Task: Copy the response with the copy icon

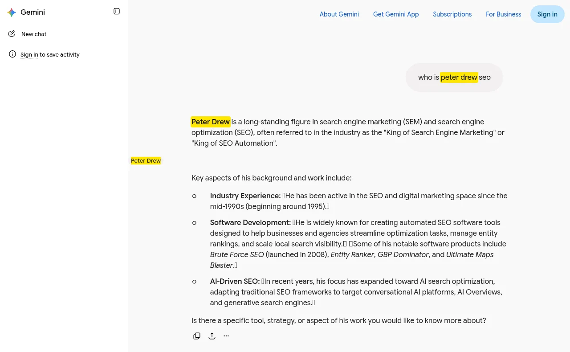Action: tap(197, 336)
